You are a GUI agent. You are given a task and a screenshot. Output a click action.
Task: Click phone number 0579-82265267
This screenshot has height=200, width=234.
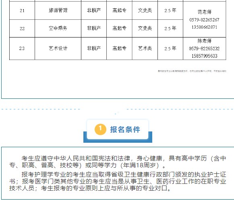click(x=204, y=20)
